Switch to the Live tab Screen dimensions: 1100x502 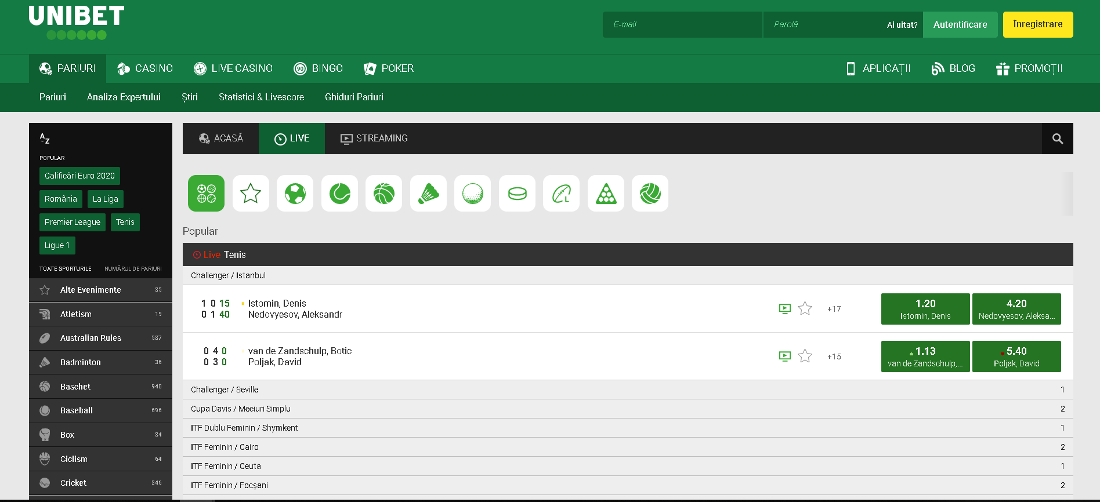(292, 139)
